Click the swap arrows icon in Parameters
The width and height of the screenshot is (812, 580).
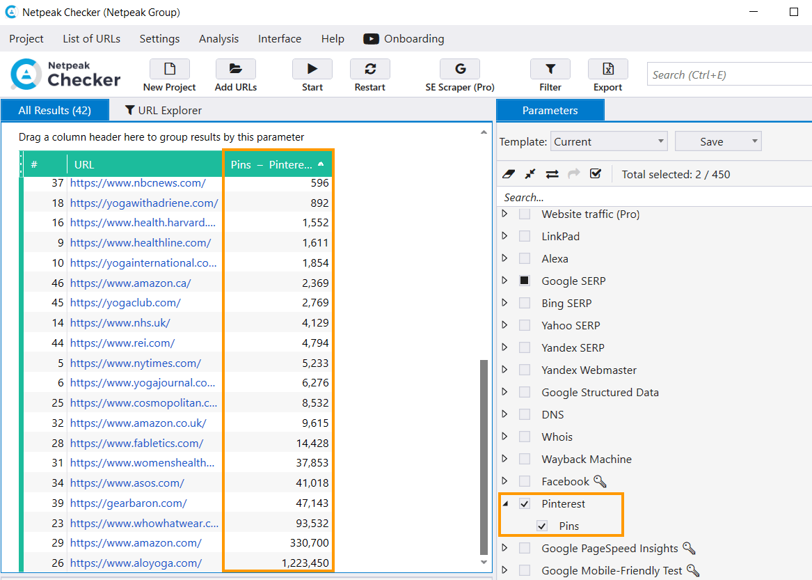pyautogui.click(x=552, y=174)
